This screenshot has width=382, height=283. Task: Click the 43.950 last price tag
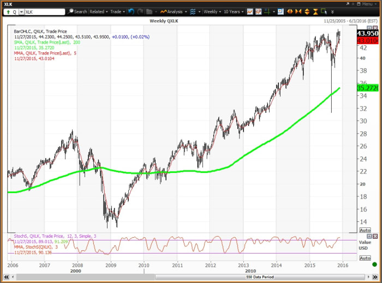click(368, 33)
